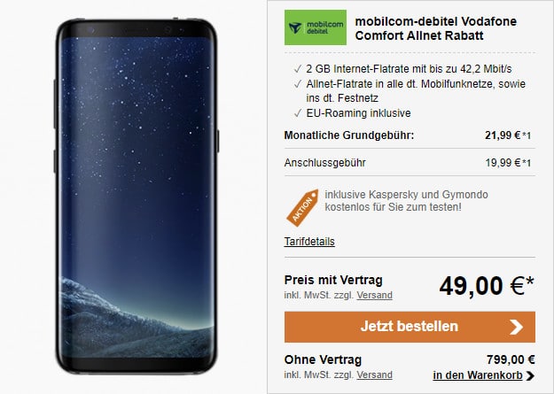The height and width of the screenshot is (394, 554).
Task: Click the tariff title mobilcom-debitel Vodafone Comfort Allnet
Action: 435,28
